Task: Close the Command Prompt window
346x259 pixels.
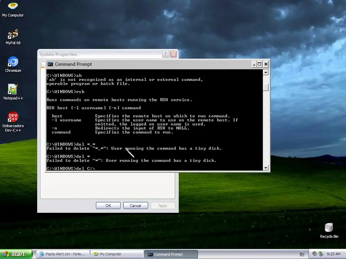Action: (266, 64)
